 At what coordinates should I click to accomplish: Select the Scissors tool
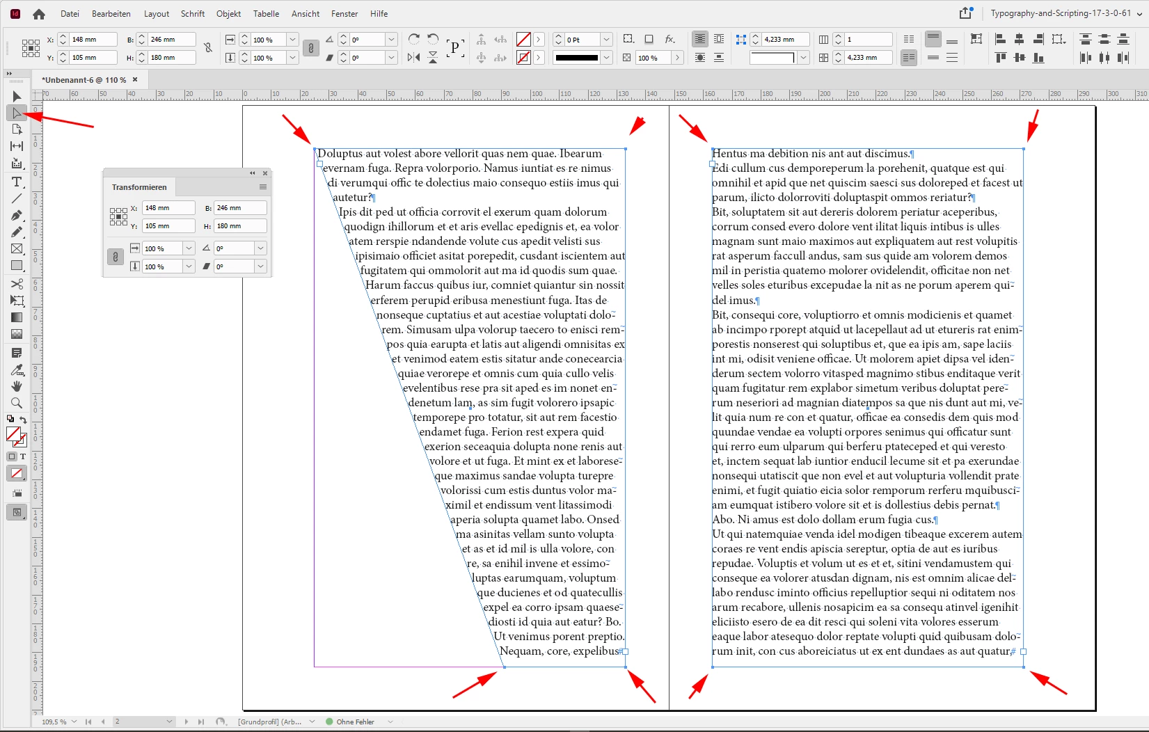coord(17,284)
